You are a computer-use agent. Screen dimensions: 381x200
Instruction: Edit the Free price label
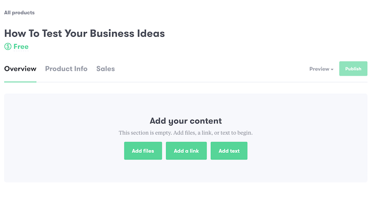pos(21,46)
